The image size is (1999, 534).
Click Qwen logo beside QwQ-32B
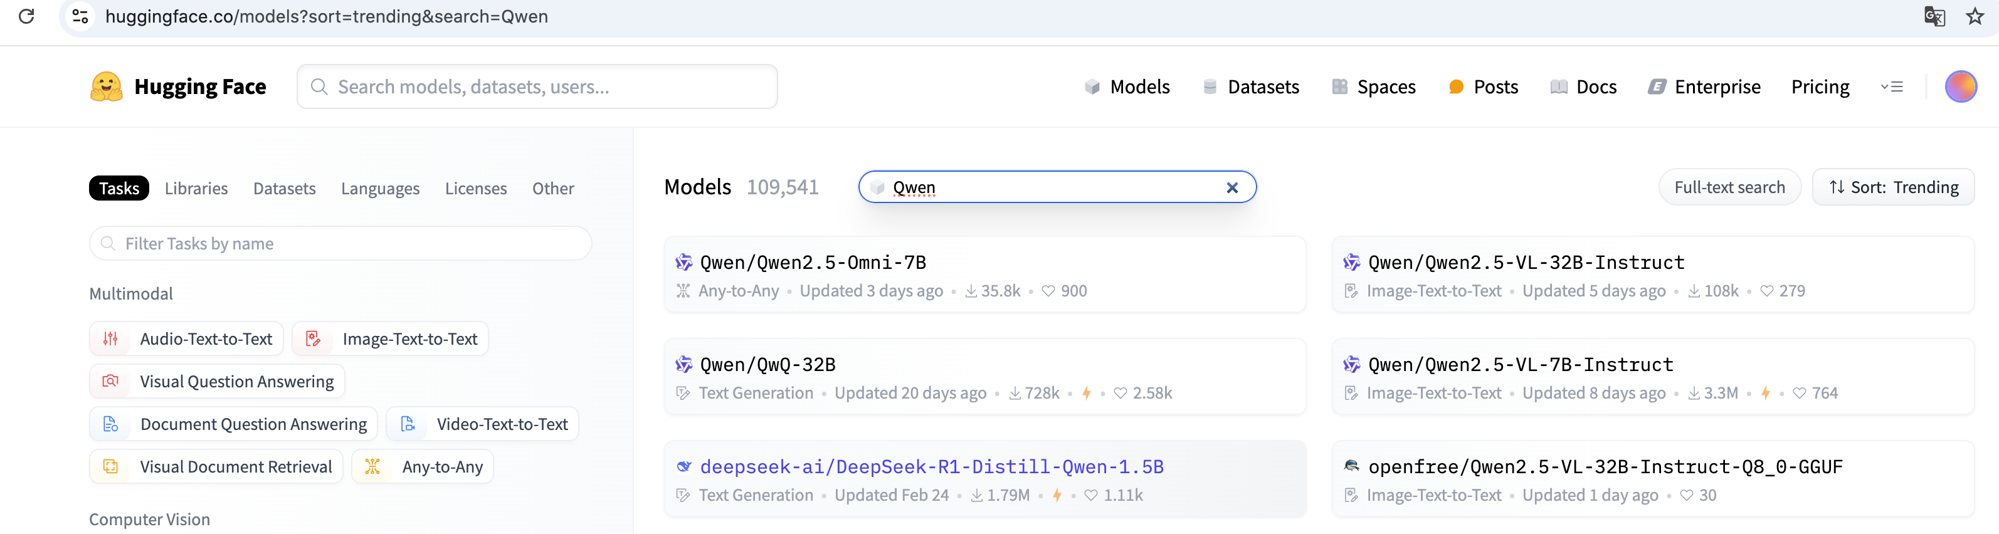(683, 365)
